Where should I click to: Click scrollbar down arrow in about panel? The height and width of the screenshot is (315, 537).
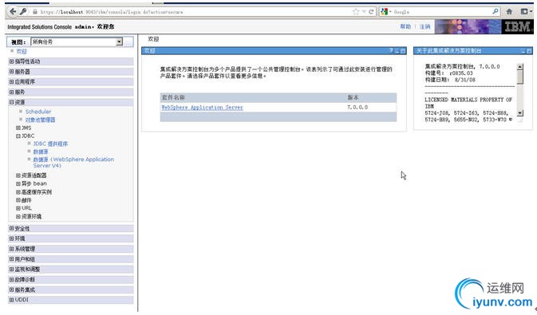tap(520, 112)
